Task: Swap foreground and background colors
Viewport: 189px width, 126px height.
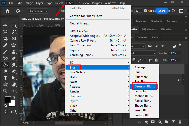Action: [x=14, y=97]
